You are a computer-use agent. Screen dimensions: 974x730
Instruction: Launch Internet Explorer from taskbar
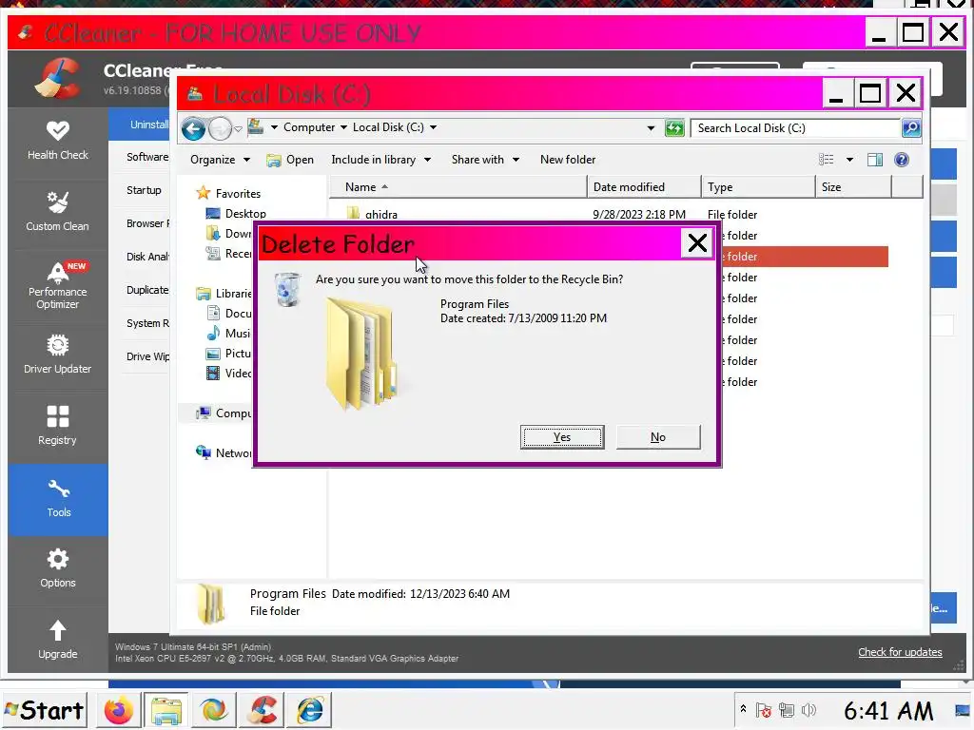(310, 710)
